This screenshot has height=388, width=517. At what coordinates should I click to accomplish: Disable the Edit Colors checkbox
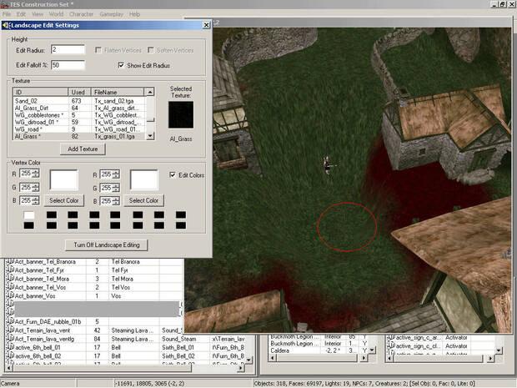point(173,175)
